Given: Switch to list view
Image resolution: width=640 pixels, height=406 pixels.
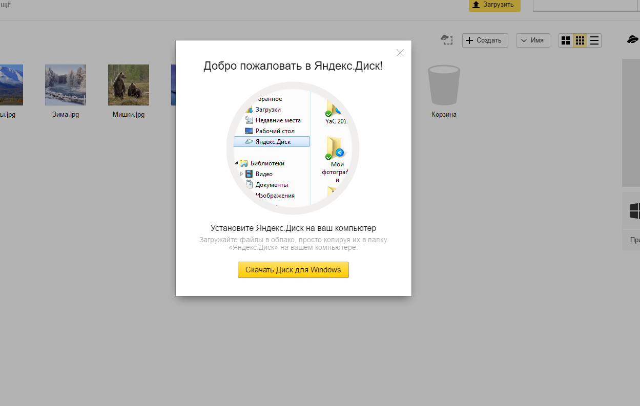Looking at the screenshot, I should pos(594,40).
